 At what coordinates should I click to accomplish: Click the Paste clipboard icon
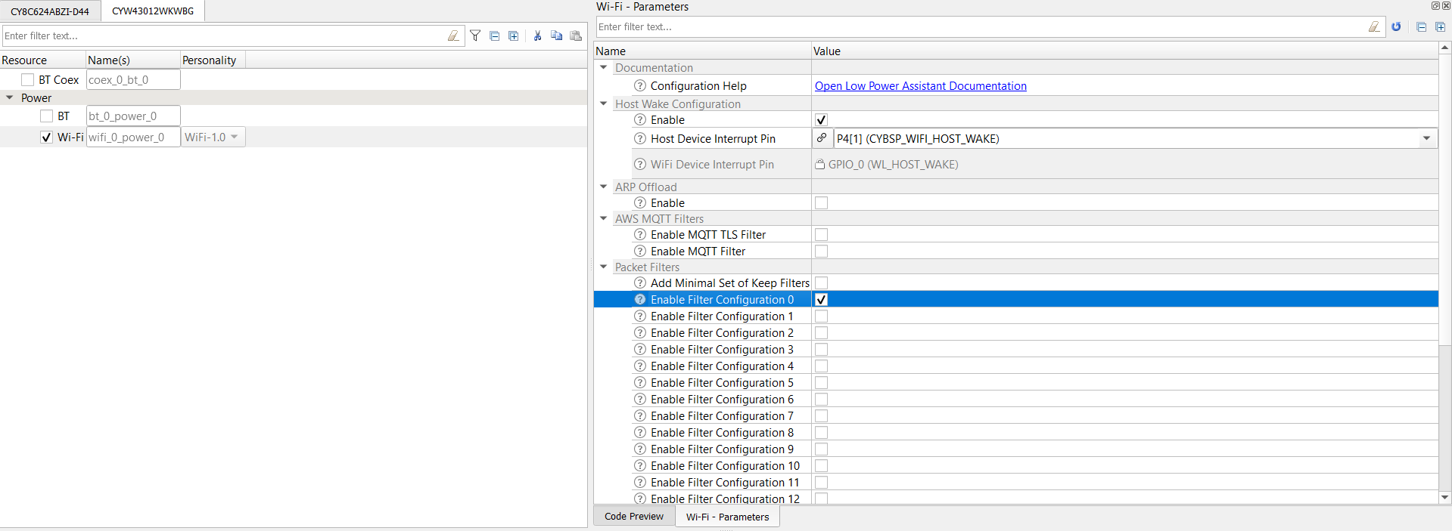tap(576, 36)
